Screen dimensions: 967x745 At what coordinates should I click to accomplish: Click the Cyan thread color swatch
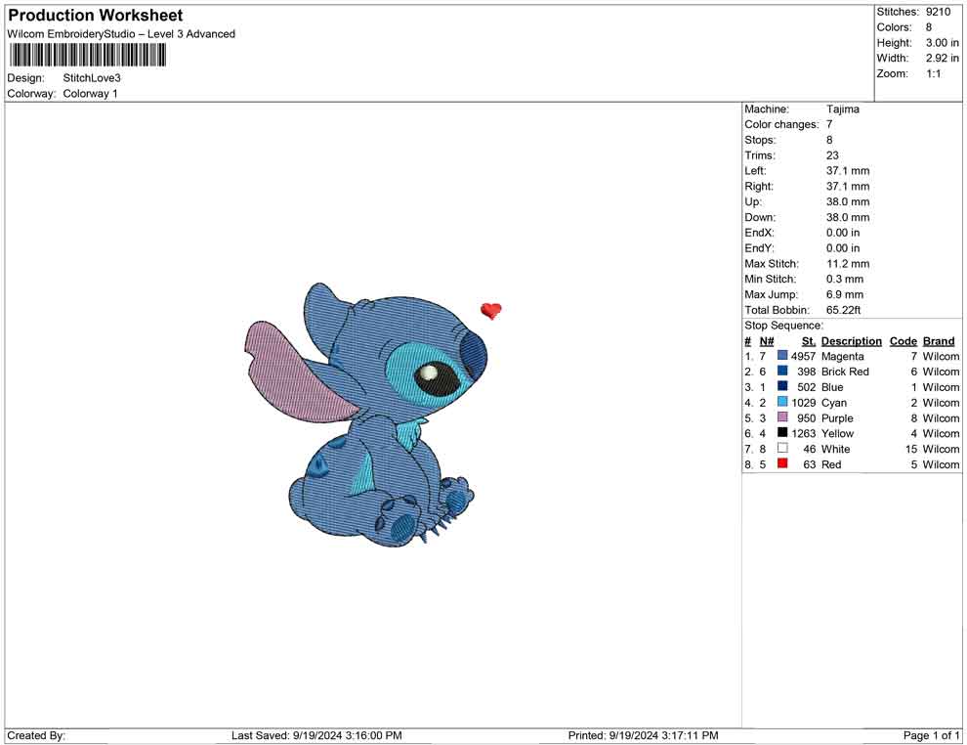(782, 403)
